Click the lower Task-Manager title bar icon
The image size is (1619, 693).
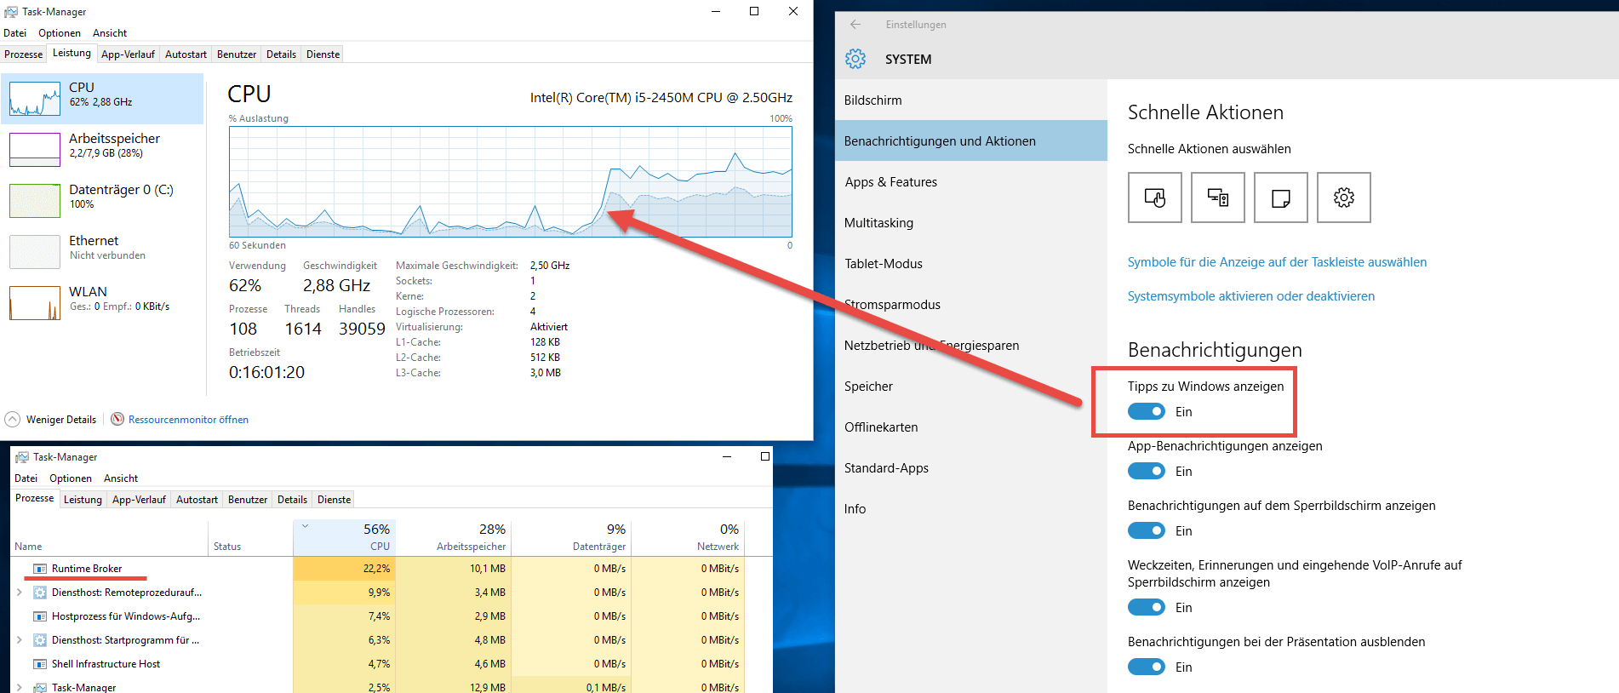22,457
